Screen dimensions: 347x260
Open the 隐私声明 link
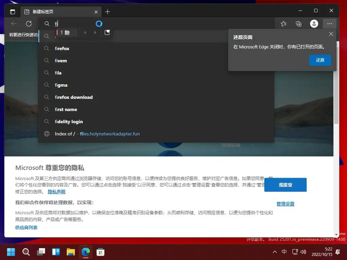(57, 192)
